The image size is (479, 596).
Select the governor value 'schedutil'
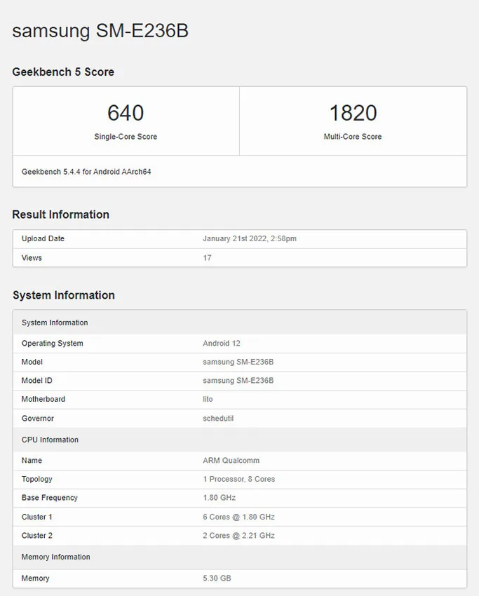tap(218, 418)
